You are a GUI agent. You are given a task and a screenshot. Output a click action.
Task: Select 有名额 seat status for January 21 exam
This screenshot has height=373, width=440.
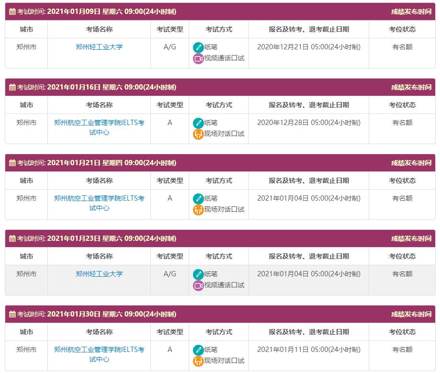(x=402, y=198)
